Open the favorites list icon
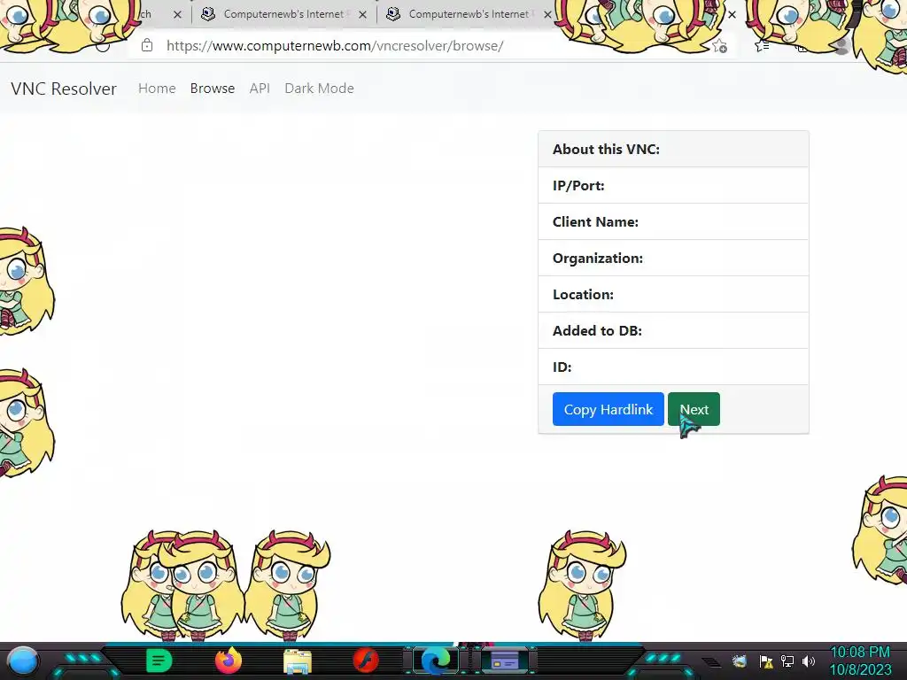The height and width of the screenshot is (680, 907). [x=762, y=46]
